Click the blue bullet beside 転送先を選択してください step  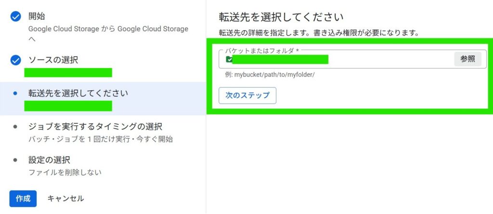(15, 94)
